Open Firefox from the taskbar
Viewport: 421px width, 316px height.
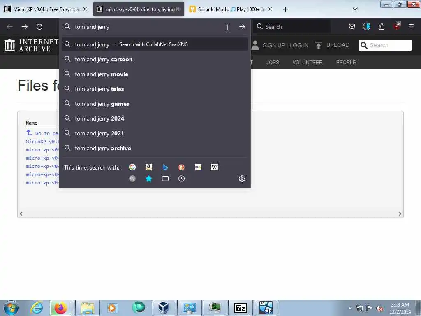61,308
